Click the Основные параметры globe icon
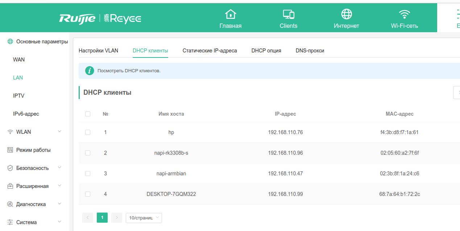The height and width of the screenshot is (231, 460). click(x=10, y=42)
